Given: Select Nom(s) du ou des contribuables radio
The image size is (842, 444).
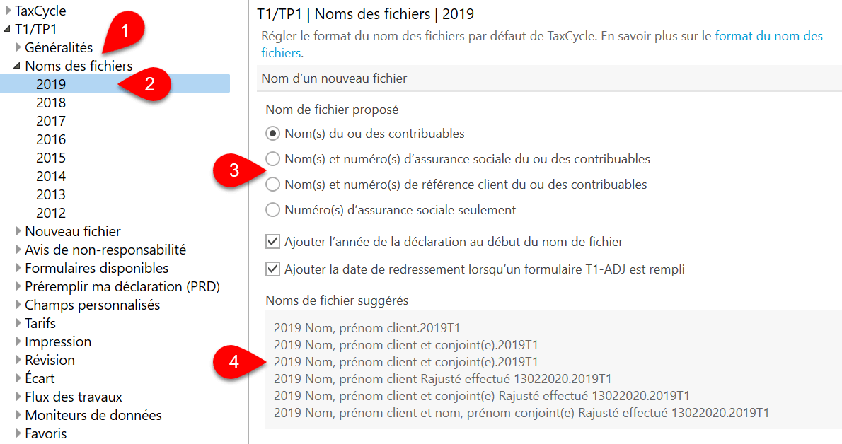Looking at the screenshot, I should [273, 133].
